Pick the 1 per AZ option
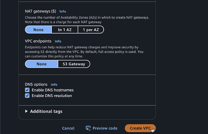 [x=91, y=30]
